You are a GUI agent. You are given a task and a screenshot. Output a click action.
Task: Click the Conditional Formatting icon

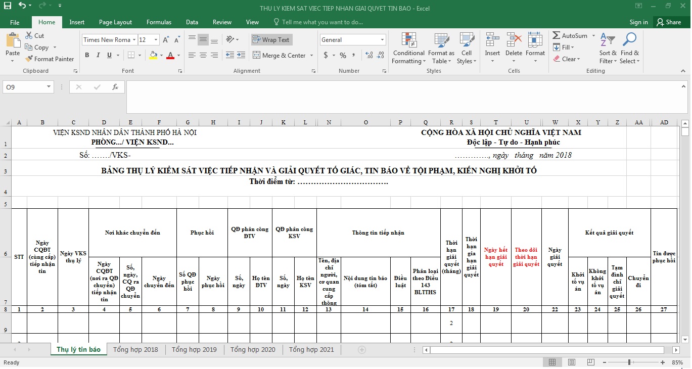[x=408, y=40]
